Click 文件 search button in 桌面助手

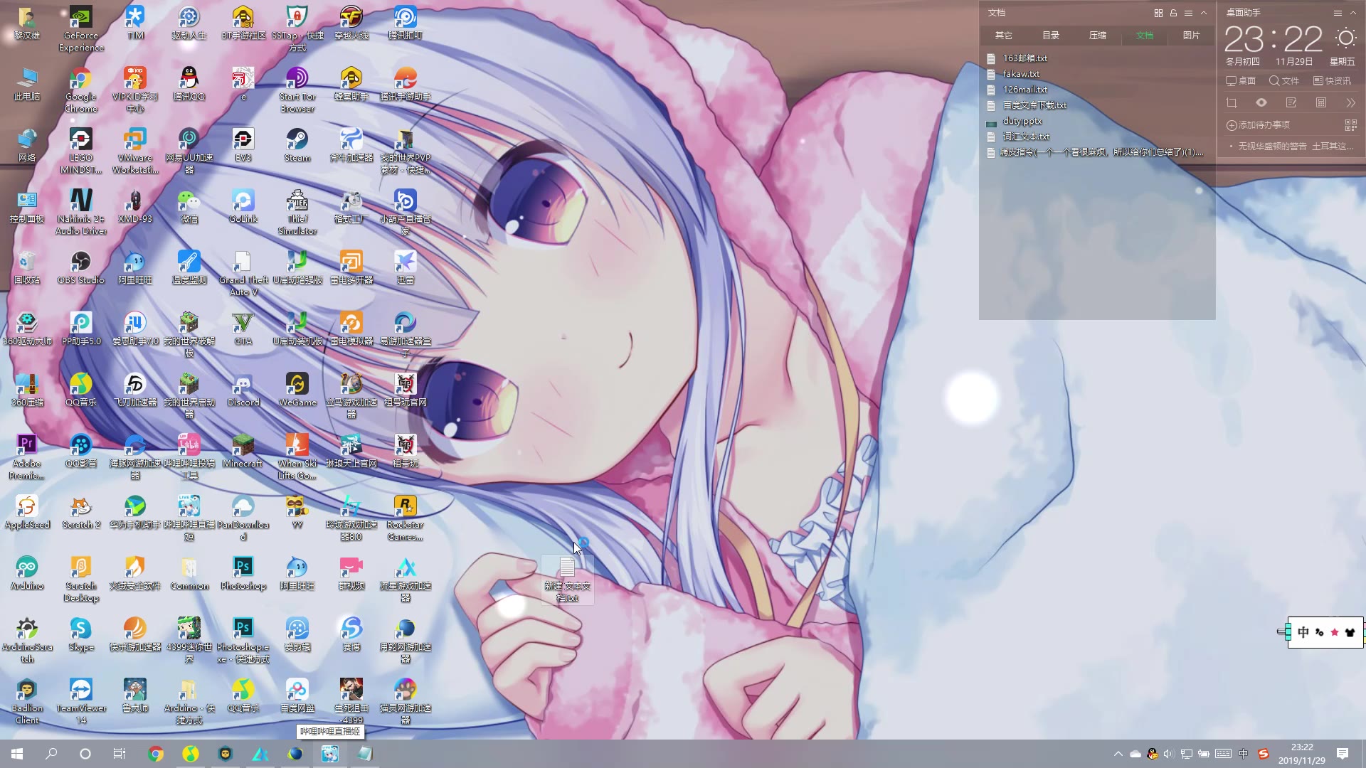pyautogui.click(x=1284, y=81)
